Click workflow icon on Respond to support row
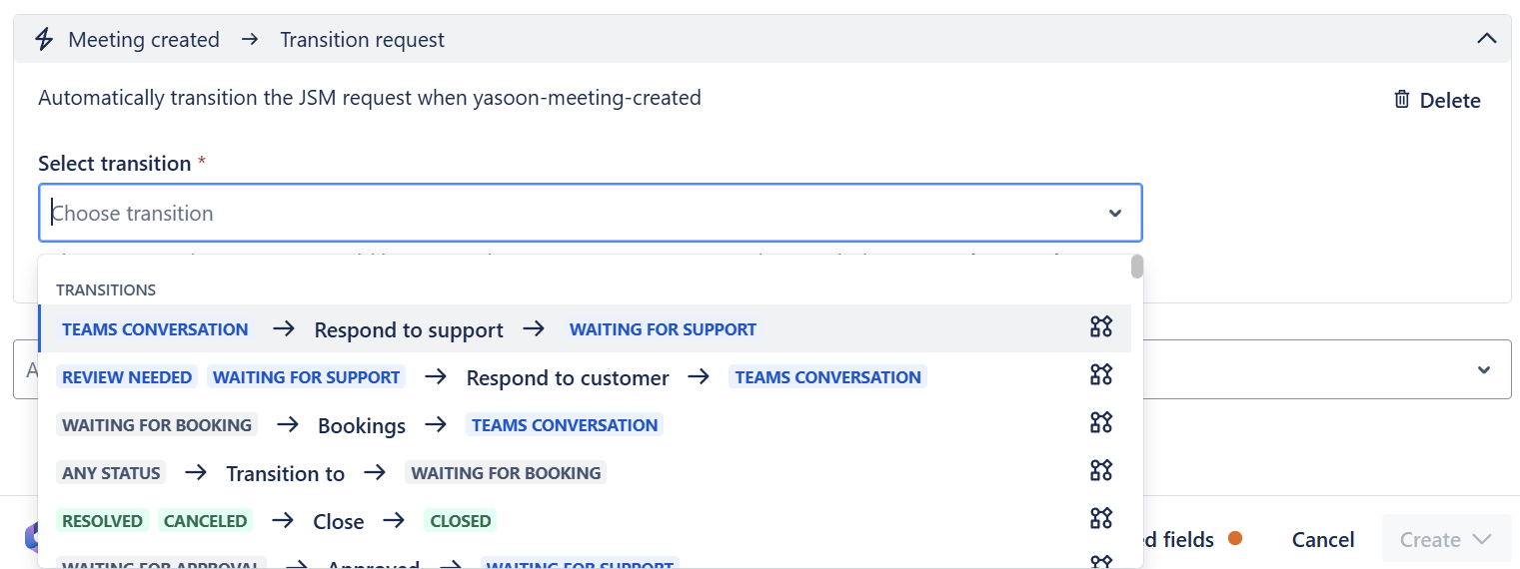The image size is (1520, 569). (x=1100, y=327)
